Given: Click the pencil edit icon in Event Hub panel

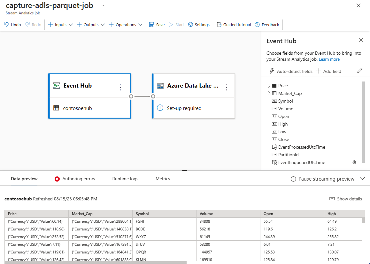Looking at the screenshot, I should tap(360, 71).
